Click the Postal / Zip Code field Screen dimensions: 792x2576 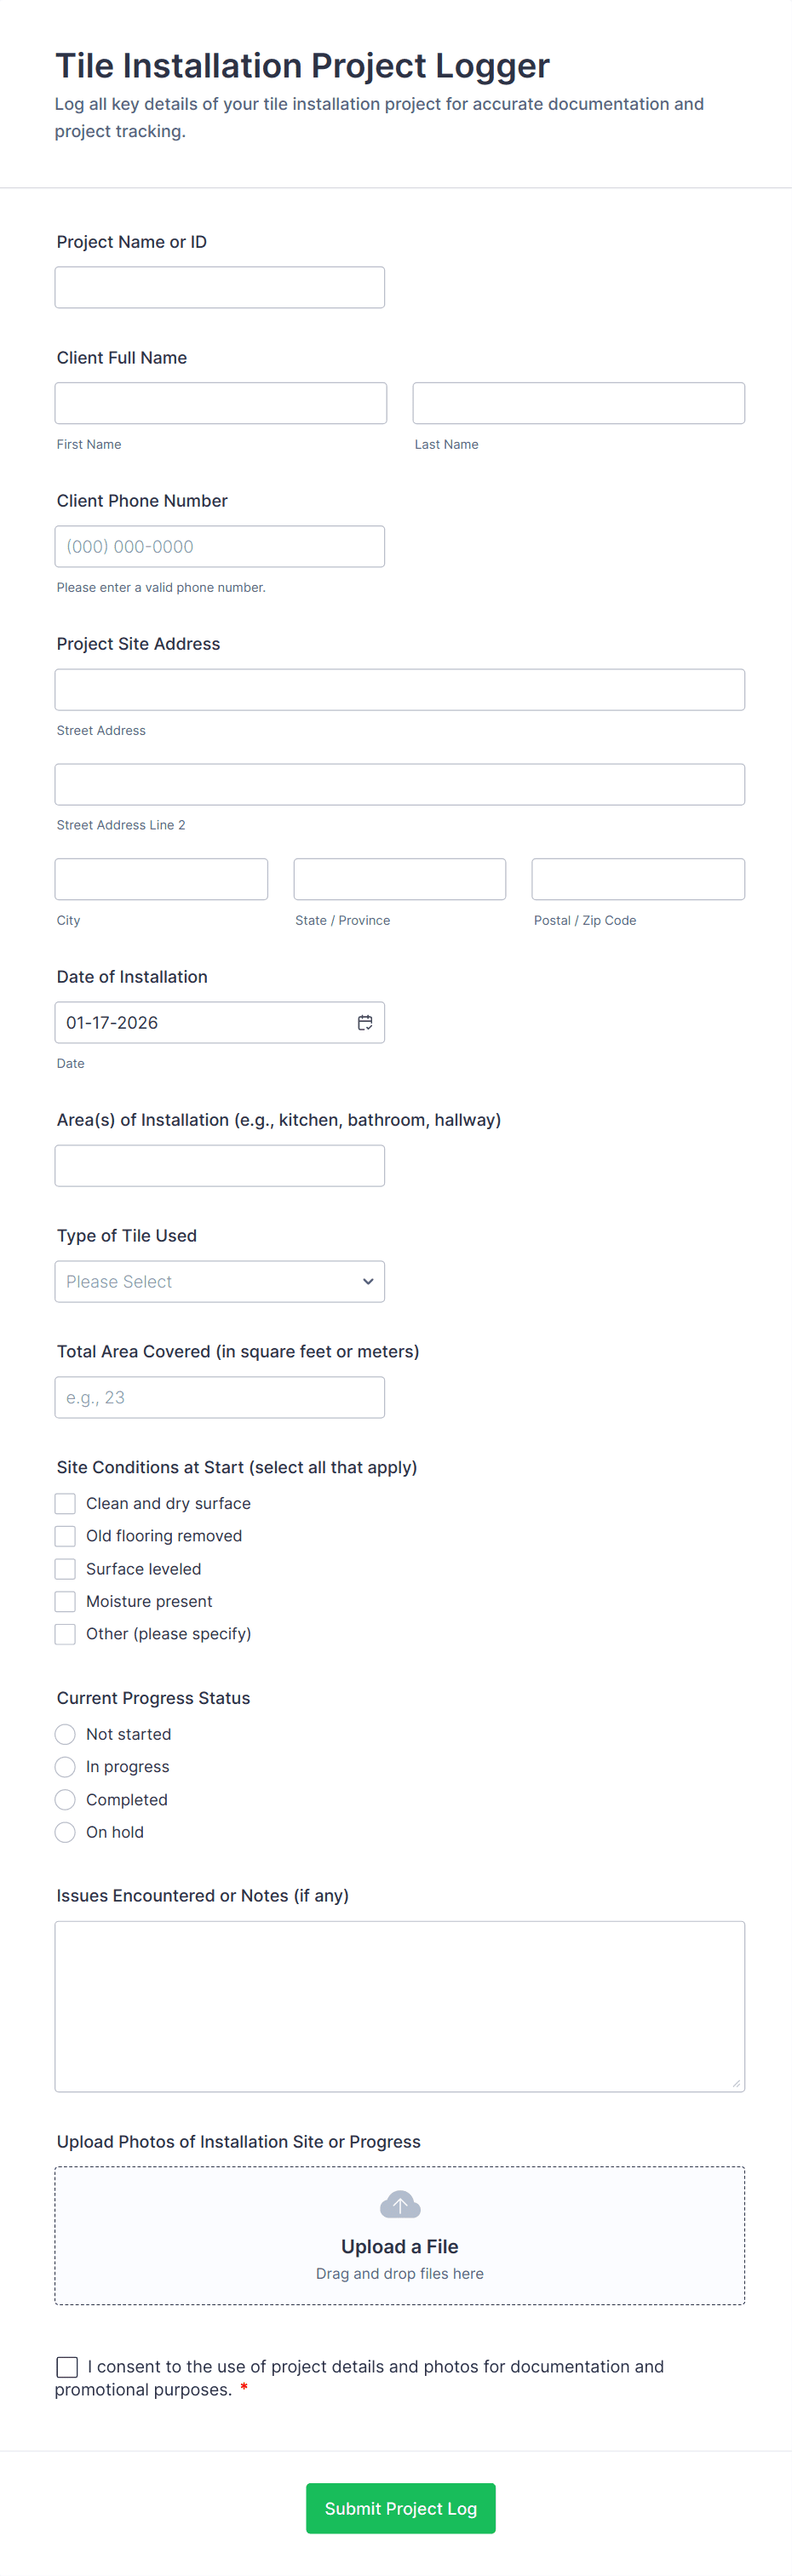pyautogui.click(x=638, y=879)
